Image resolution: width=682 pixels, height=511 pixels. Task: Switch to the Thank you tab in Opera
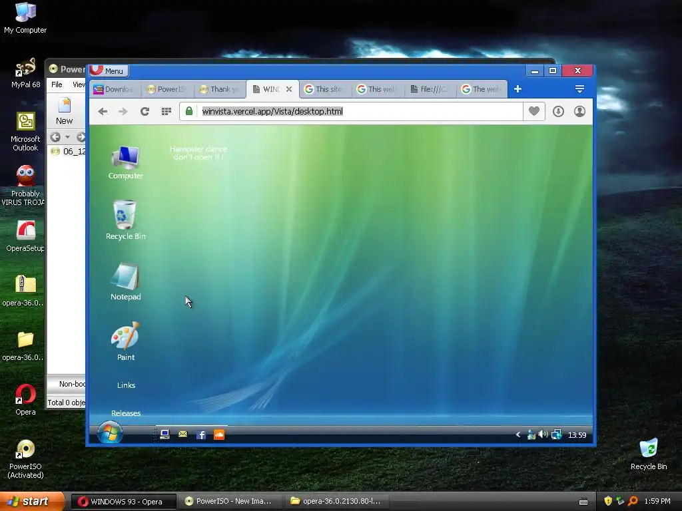pos(220,89)
